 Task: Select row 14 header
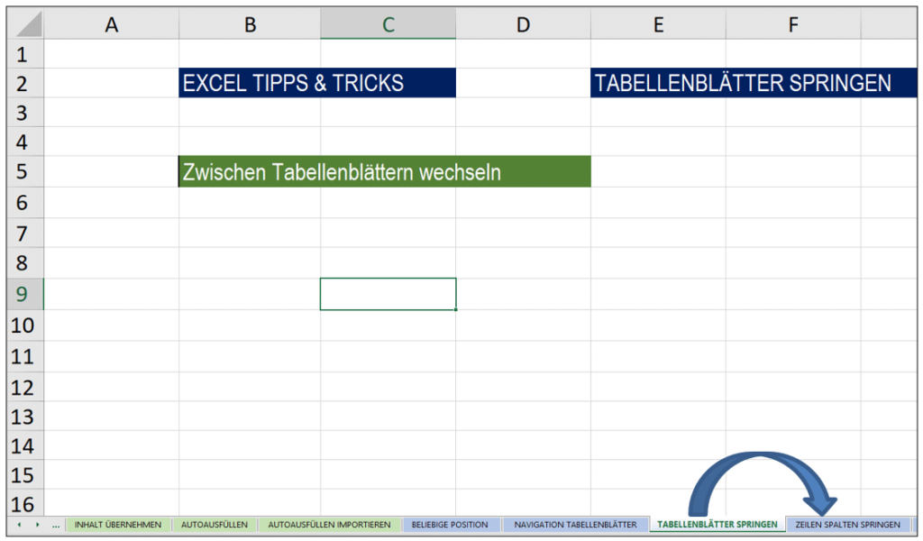[24, 445]
